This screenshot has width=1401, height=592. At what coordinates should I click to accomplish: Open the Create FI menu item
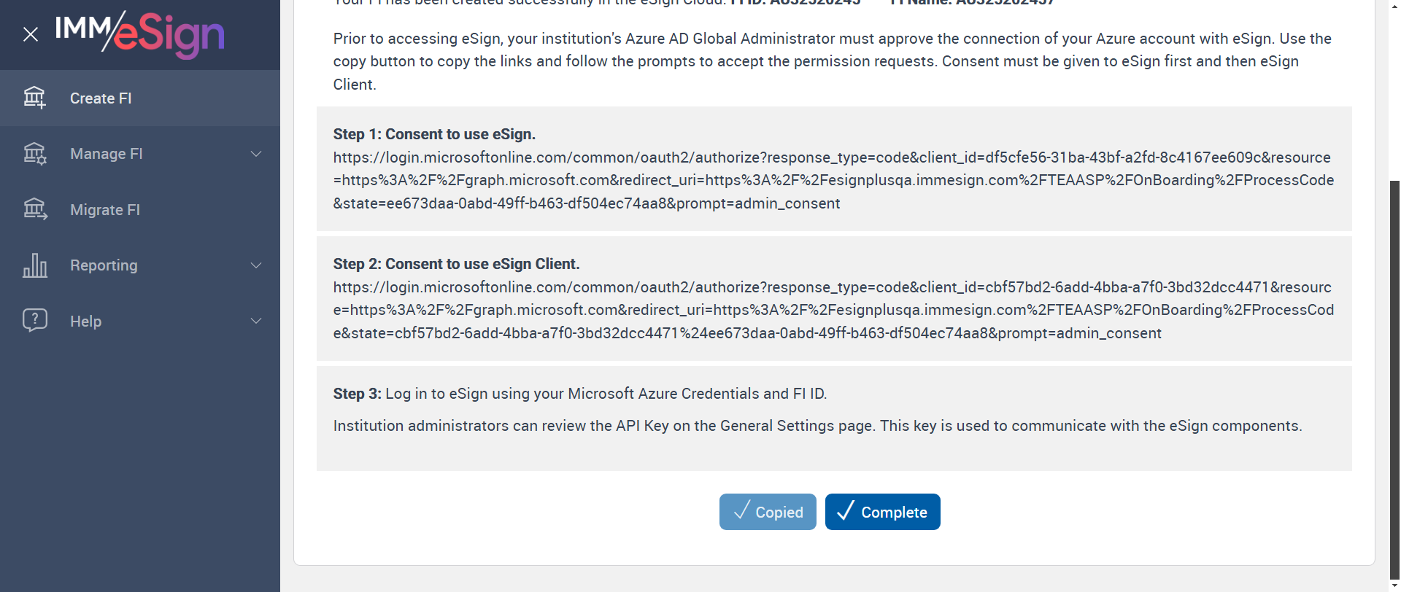coord(101,98)
